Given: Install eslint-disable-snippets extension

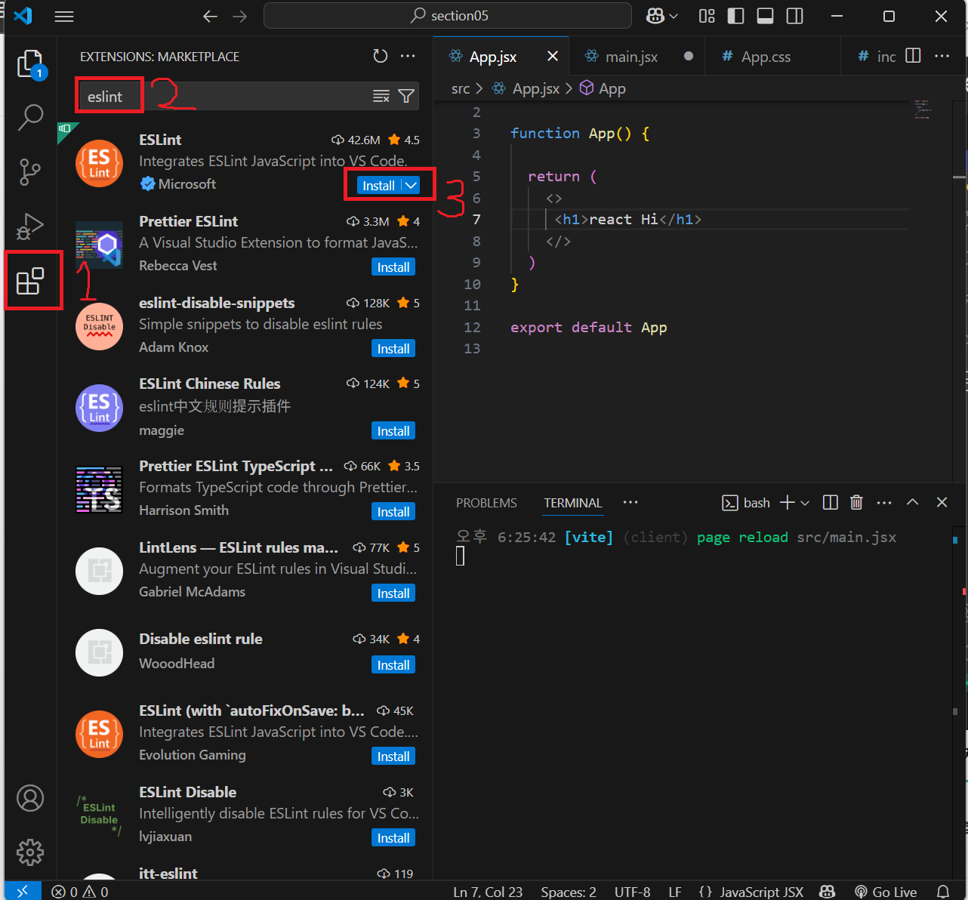Looking at the screenshot, I should click(393, 349).
